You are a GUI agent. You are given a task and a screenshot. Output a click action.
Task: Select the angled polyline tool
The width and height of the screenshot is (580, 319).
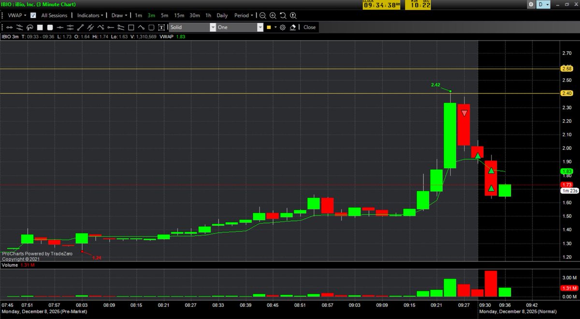(101, 28)
